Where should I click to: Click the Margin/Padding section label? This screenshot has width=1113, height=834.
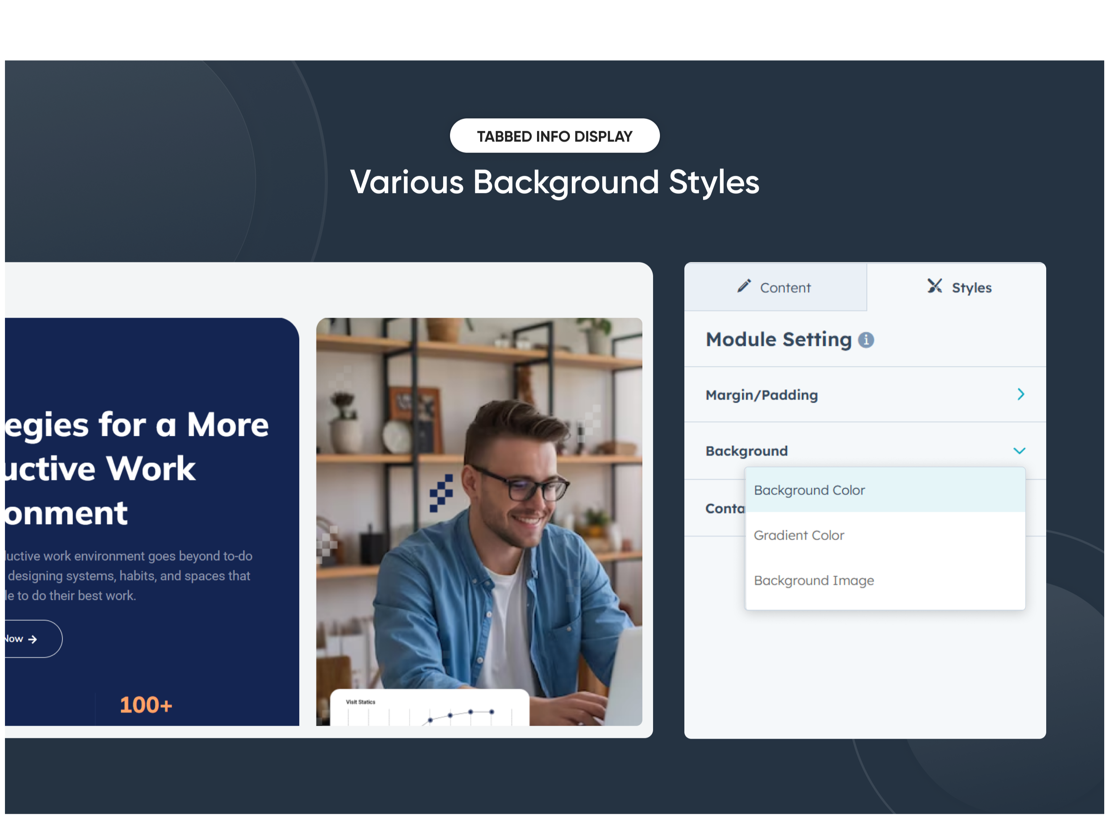click(x=761, y=395)
